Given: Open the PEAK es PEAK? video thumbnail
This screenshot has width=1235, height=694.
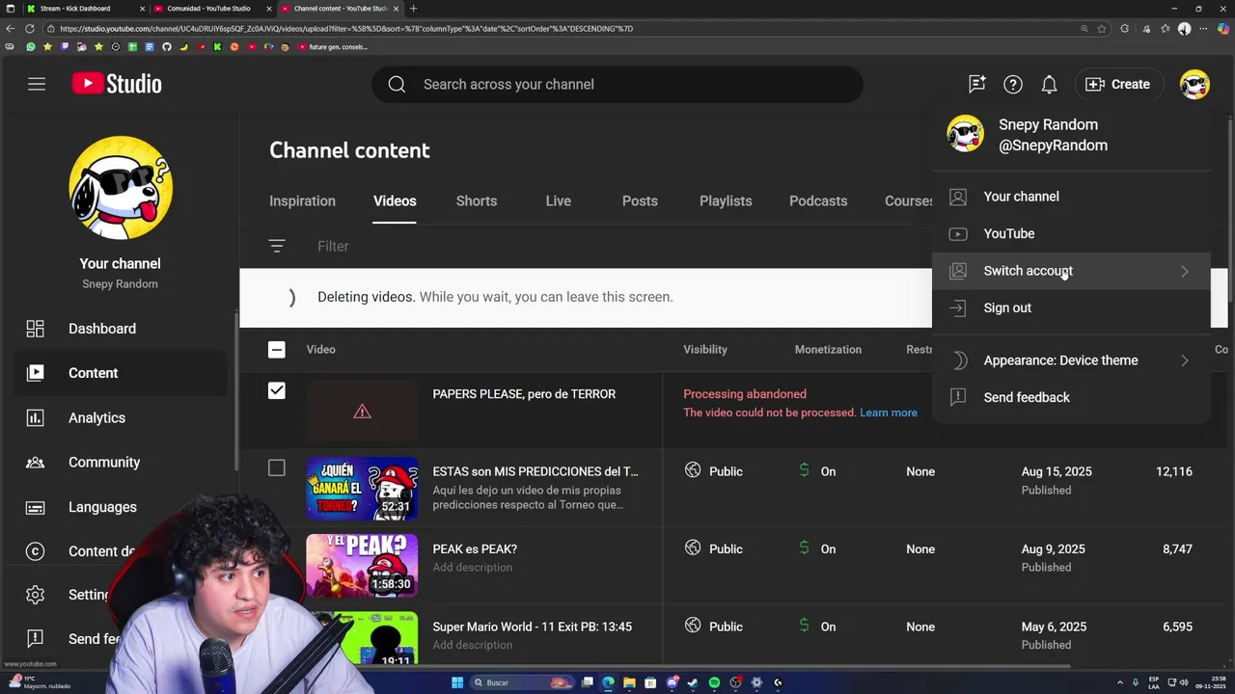Looking at the screenshot, I should [362, 566].
